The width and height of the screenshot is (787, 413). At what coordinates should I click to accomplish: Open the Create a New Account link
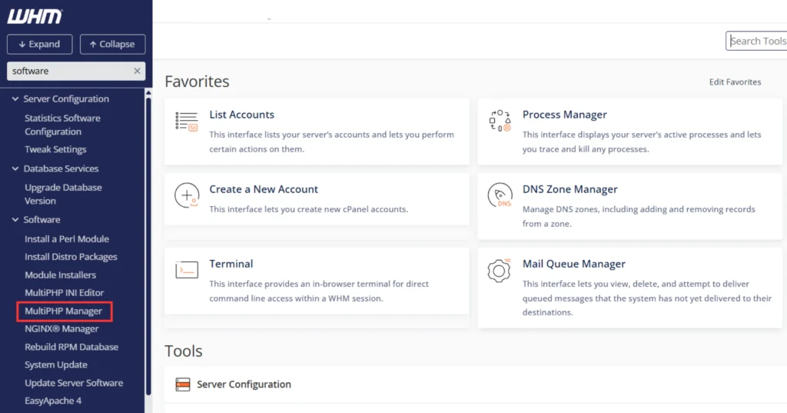pos(264,189)
